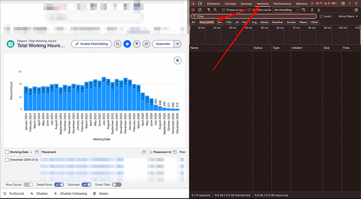The width and height of the screenshot is (361, 199).
Task: Clear the network log
Action: click(x=200, y=10)
